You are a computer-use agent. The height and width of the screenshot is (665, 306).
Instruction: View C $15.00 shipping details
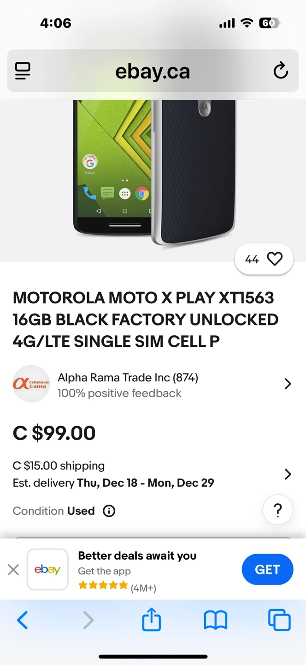(59, 465)
